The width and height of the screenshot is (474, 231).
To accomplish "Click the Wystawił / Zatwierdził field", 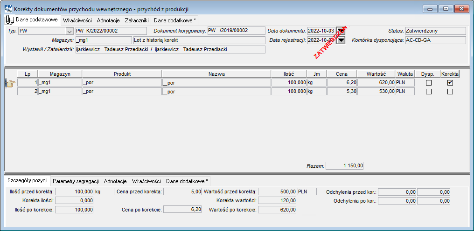I will tap(170, 49).
